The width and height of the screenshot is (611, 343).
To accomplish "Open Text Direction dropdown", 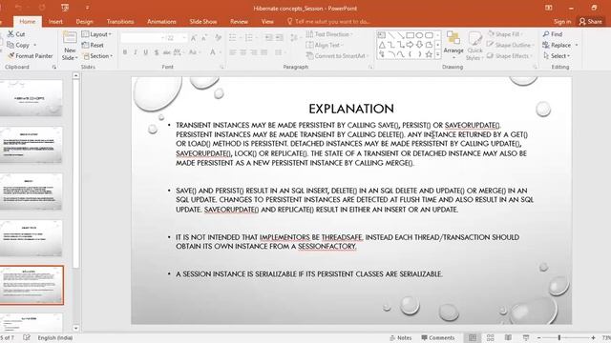I will pos(329,34).
